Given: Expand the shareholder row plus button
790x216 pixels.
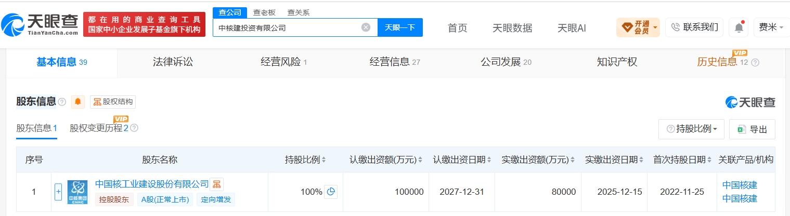Looking at the screenshot, I should [58, 192].
